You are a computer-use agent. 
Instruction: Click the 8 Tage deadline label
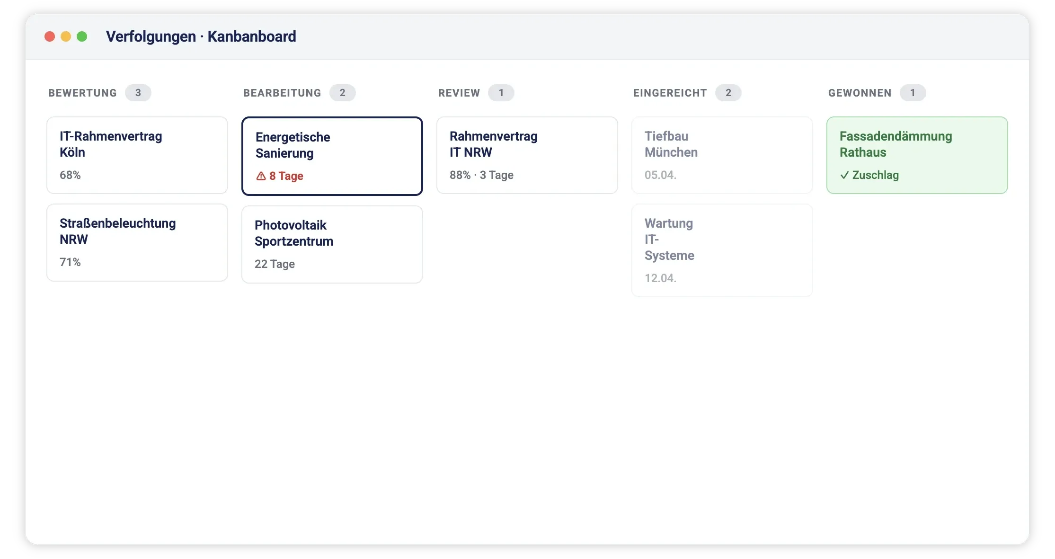pos(286,176)
